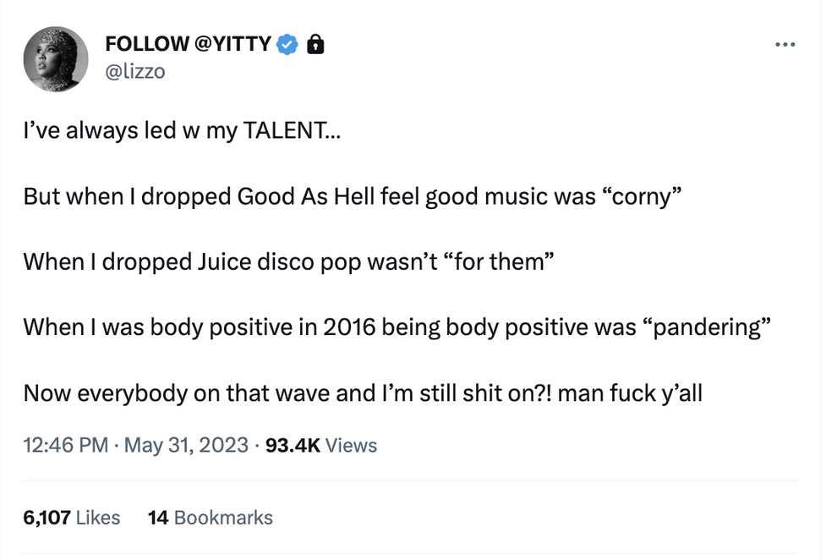This screenshot has width=837, height=560.
Task: Open the @lizzo profile handle
Action: (x=132, y=72)
